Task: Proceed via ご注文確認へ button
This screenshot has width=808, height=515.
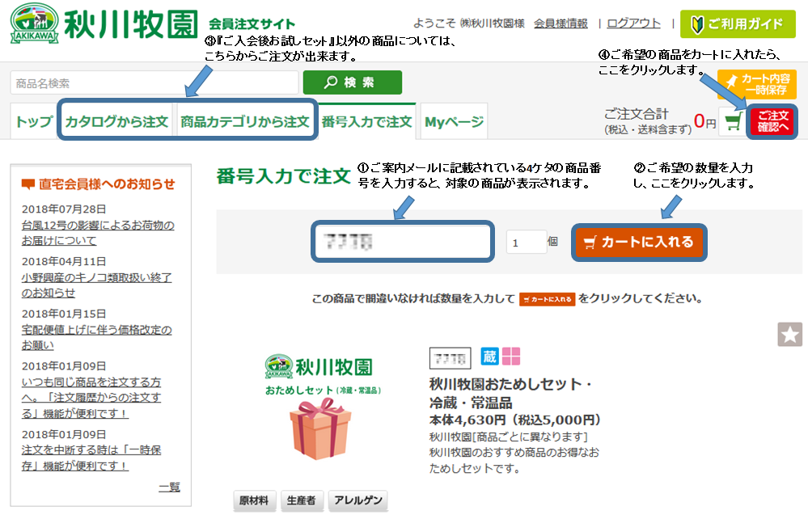Action: (x=772, y=121)
